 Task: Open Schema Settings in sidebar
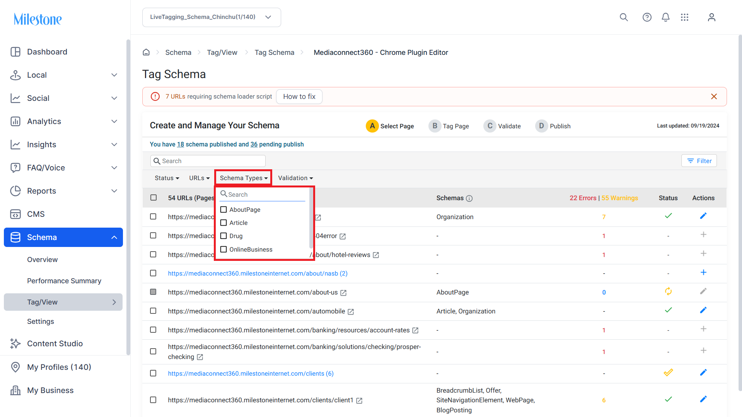(41, 322)
